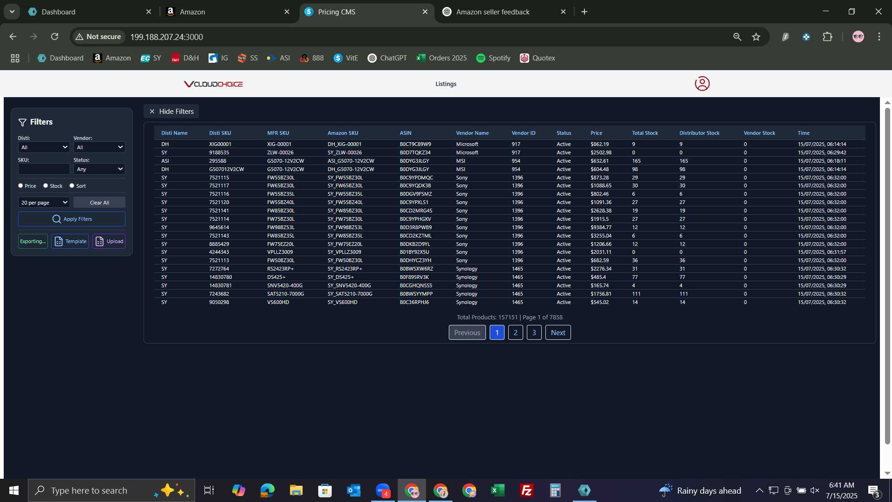Click the Price column header
The image size is (892, 502).
pos(596,133)
